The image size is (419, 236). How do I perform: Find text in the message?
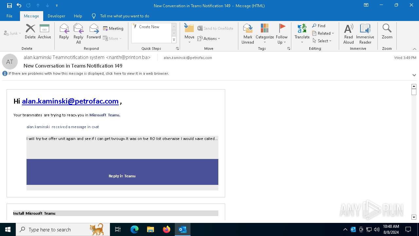[319, 26]
